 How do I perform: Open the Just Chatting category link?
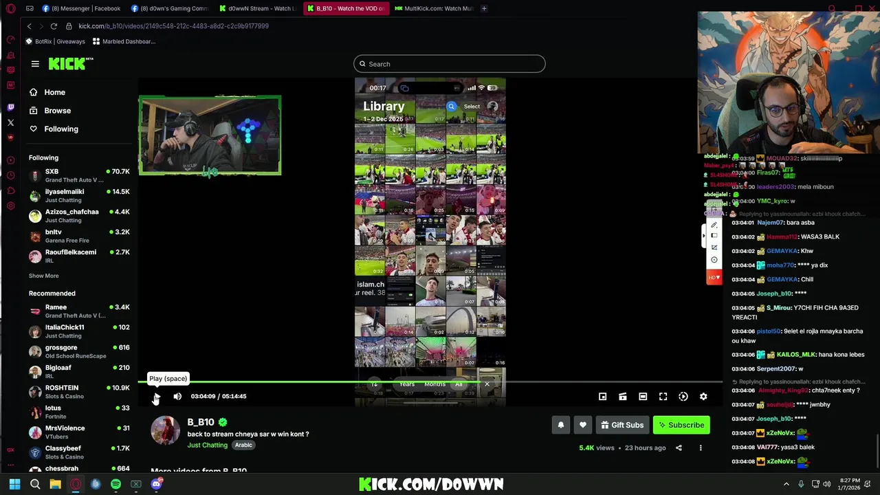(x=208, y=445)
